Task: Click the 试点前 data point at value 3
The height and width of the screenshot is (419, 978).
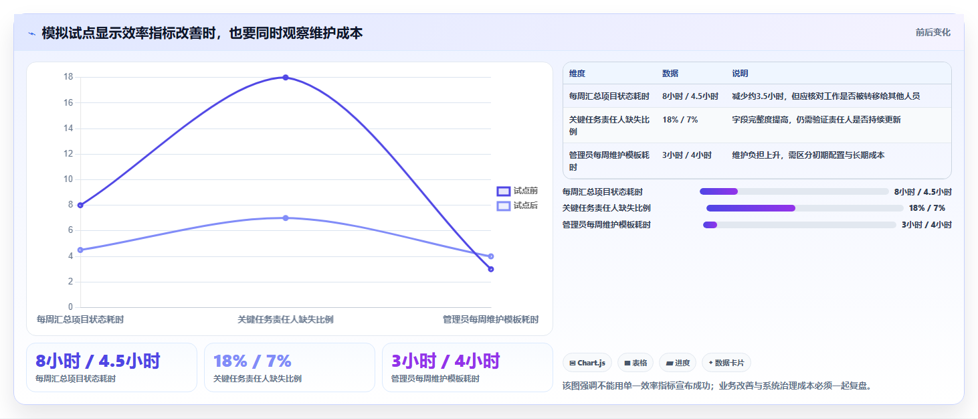Action: point(491,269)
